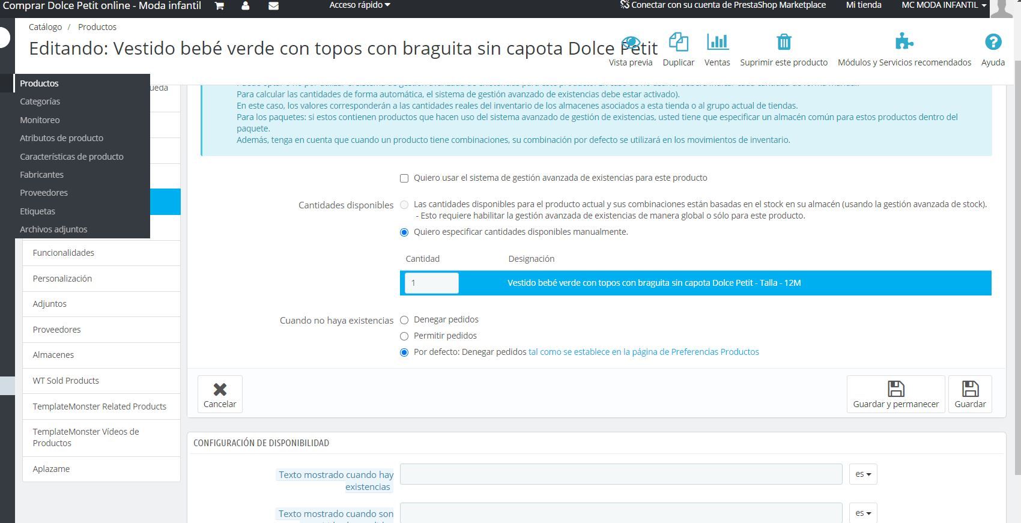The height and width of the screenshot is (523, 1021).
Task: Click the Cancelar cross button
Action: pyautogui.click(x=220, y=394)
